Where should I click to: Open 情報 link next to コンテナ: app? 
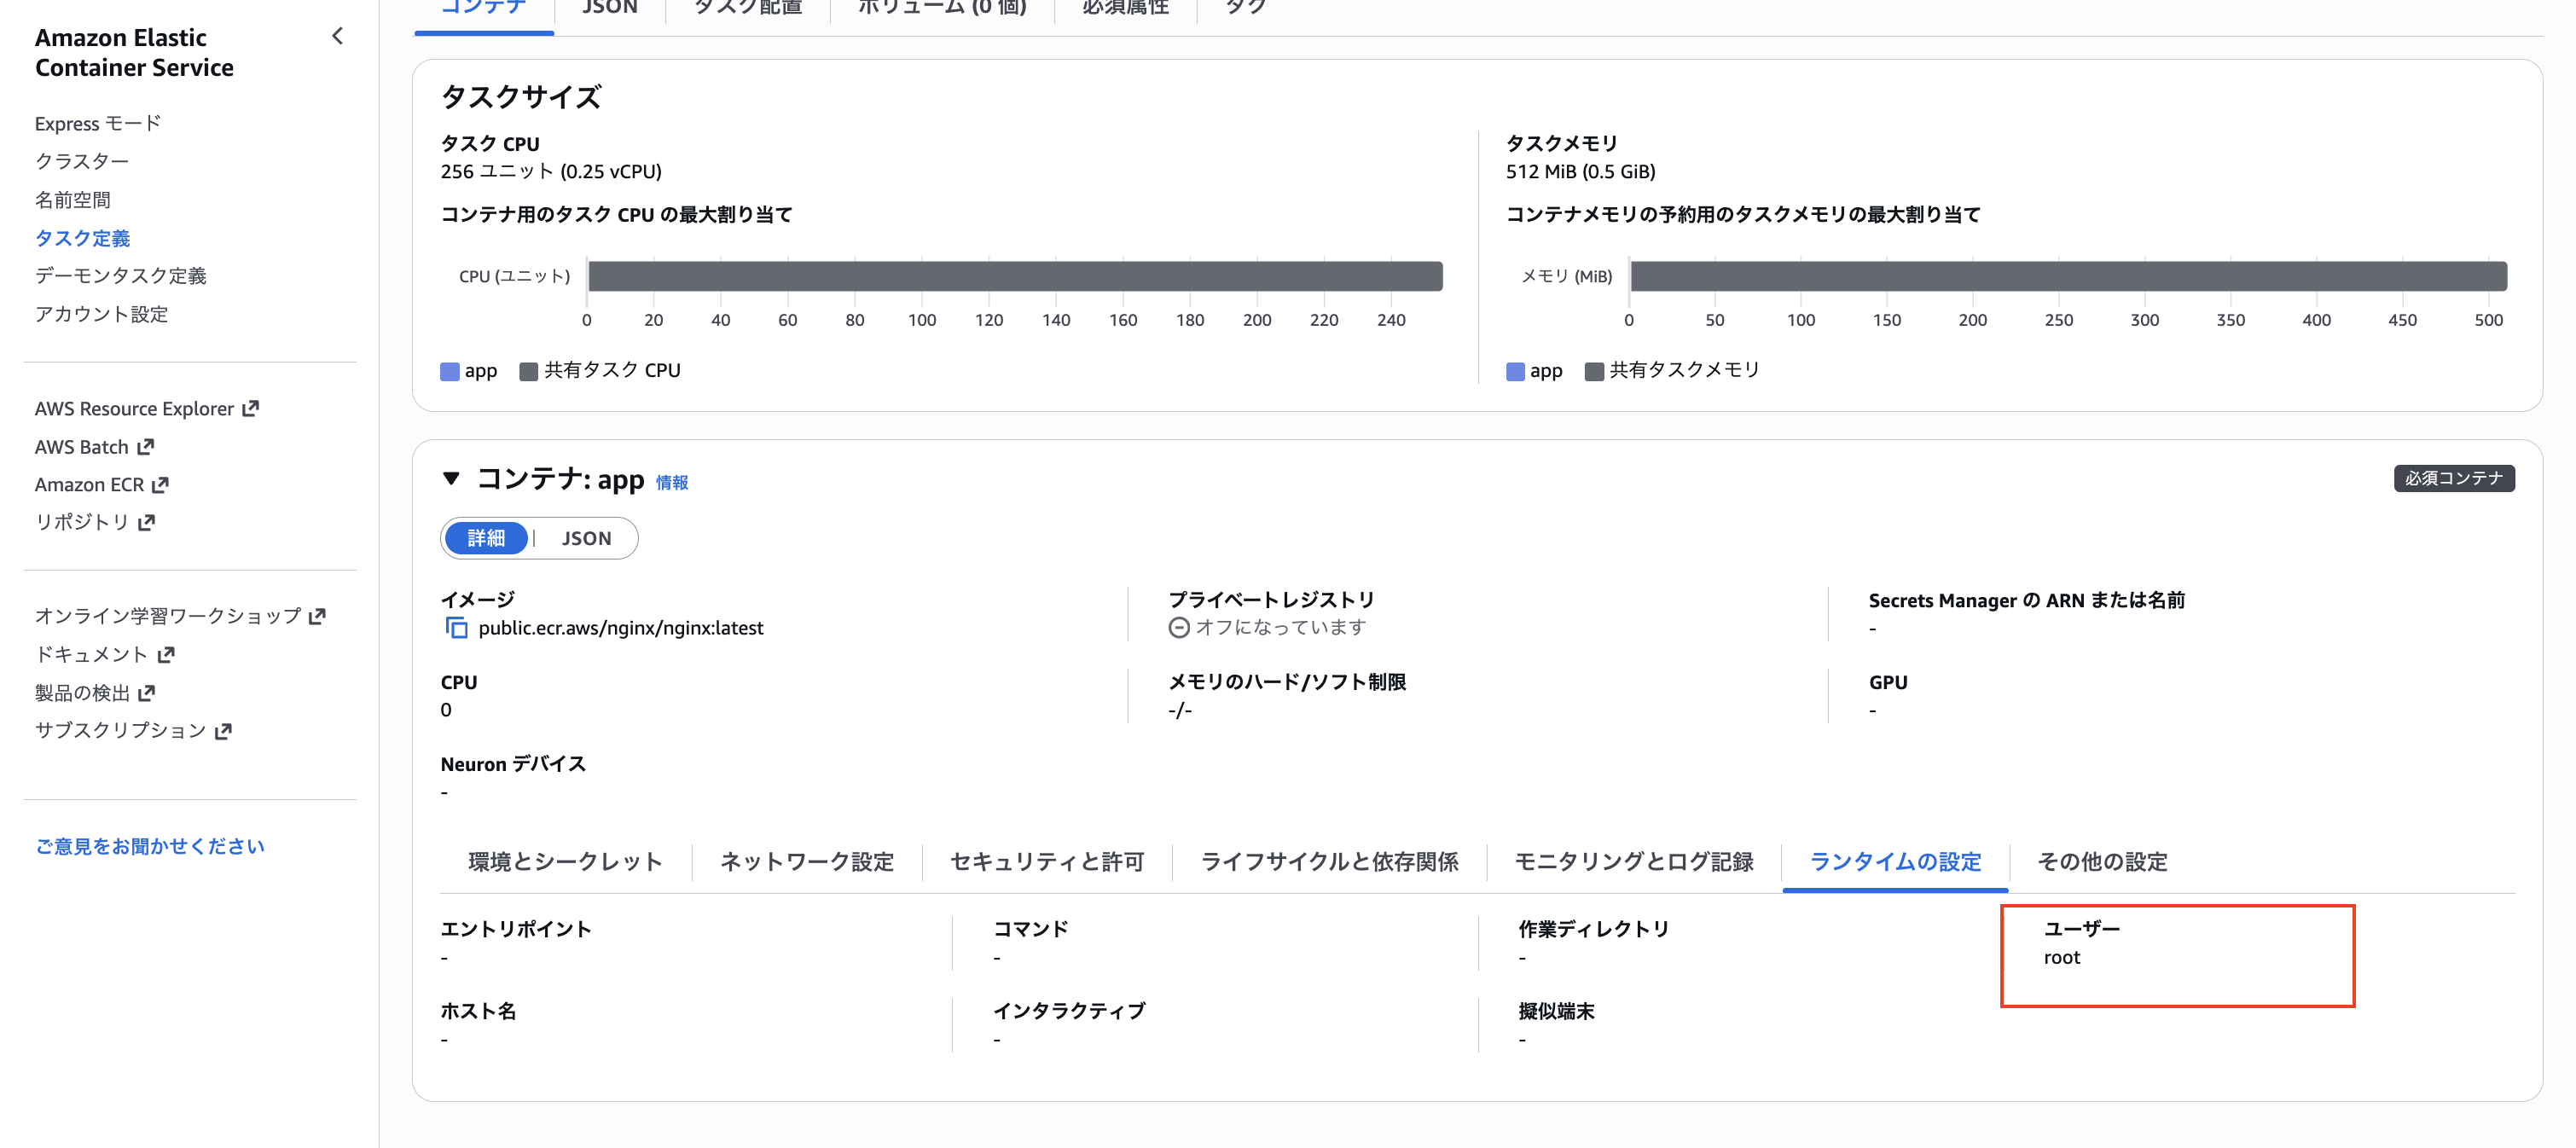tap(672, 482)
